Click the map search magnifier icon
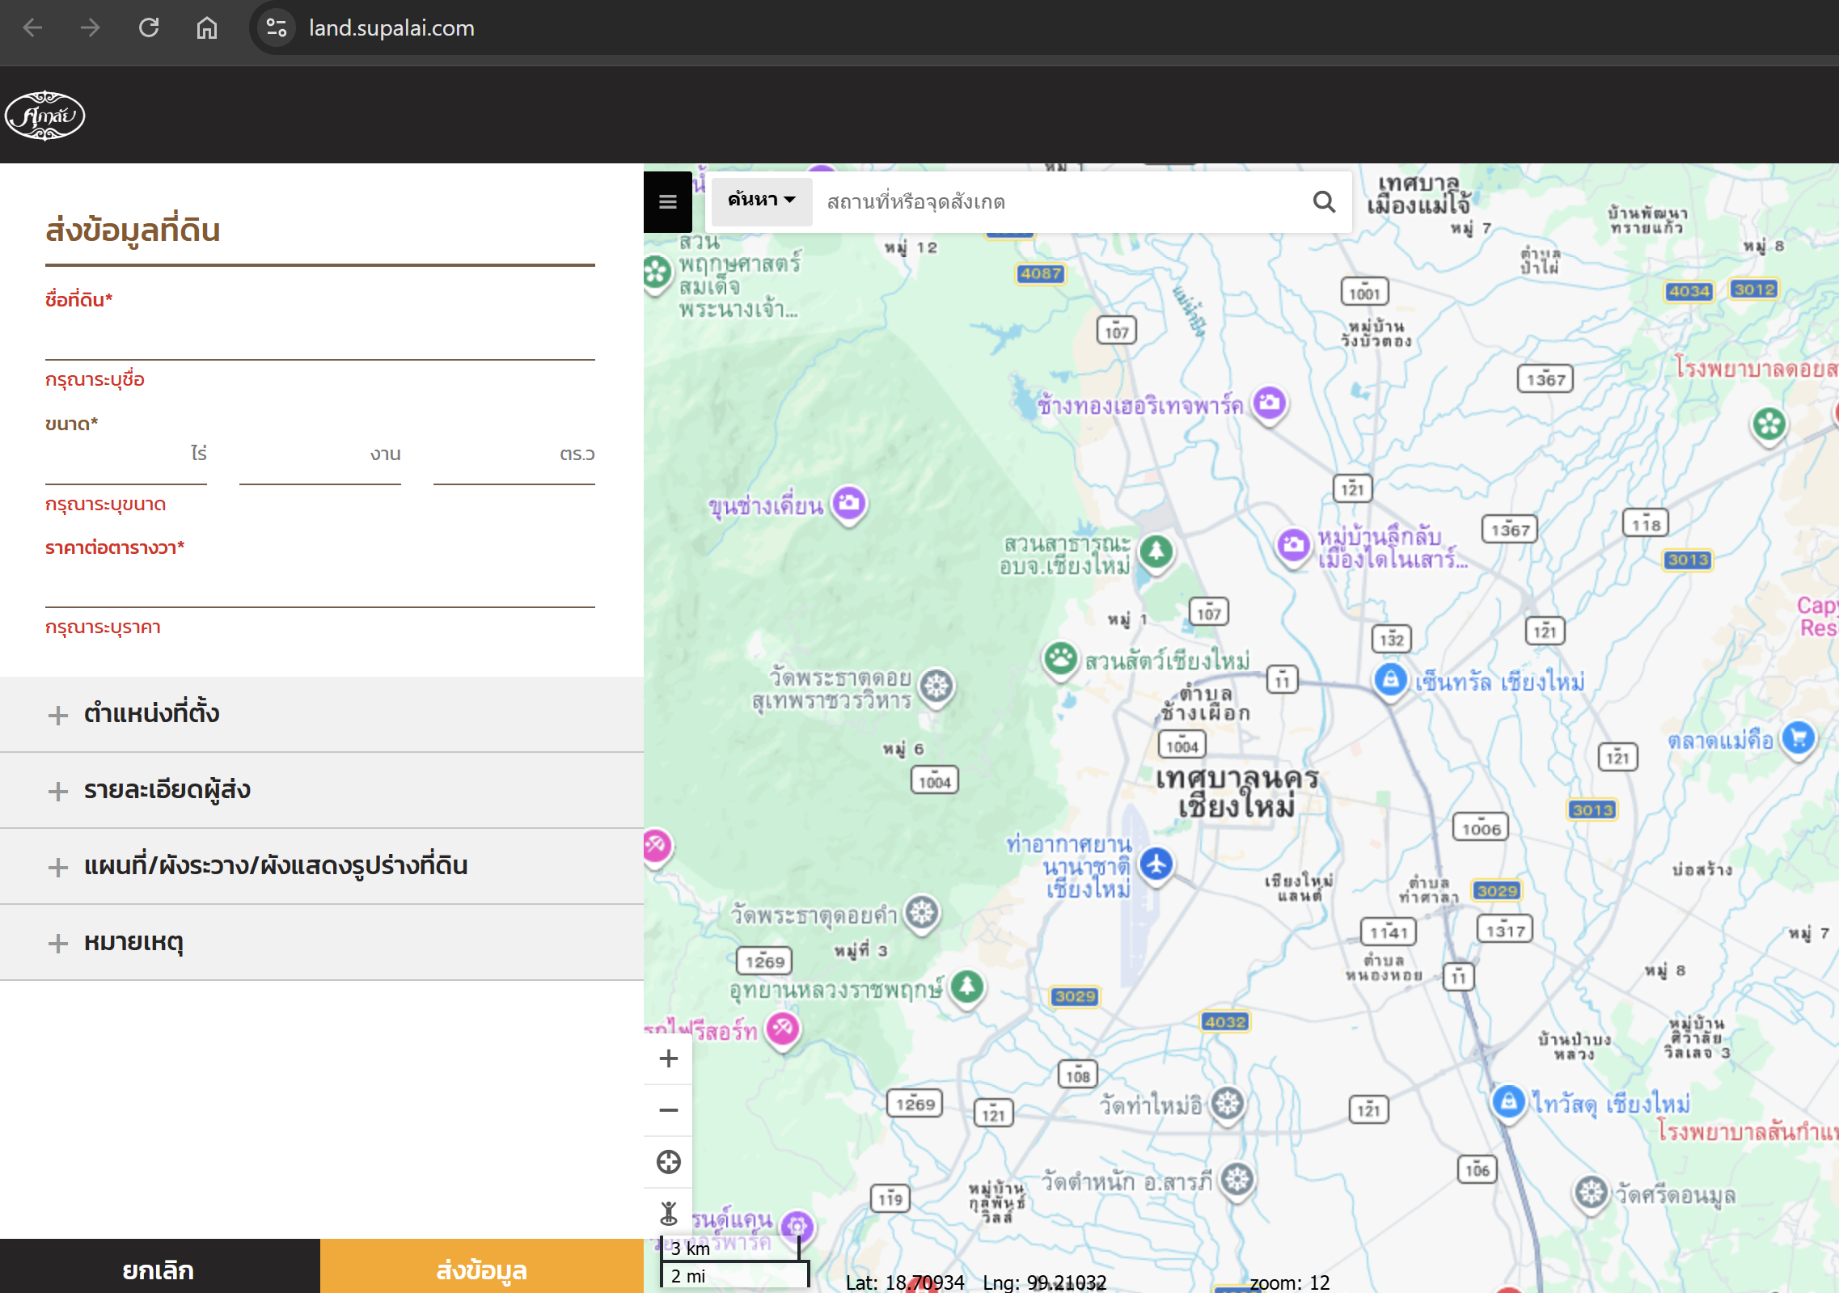Image resolution: width=1839 pixels, height=1293 pixels. click(x=1324, y=202)
